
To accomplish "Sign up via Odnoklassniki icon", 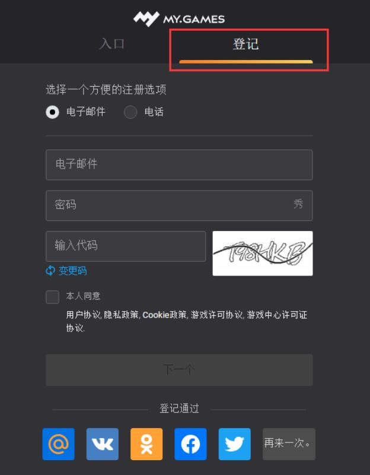I will tap(146, 444).
